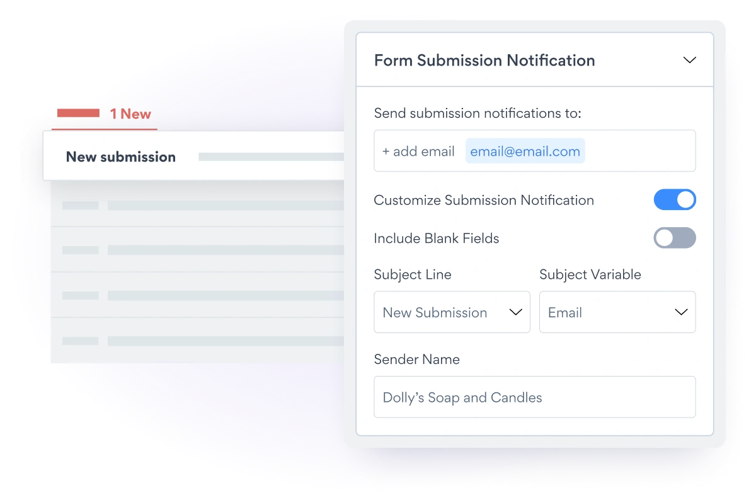Click the + add email field

418,151
